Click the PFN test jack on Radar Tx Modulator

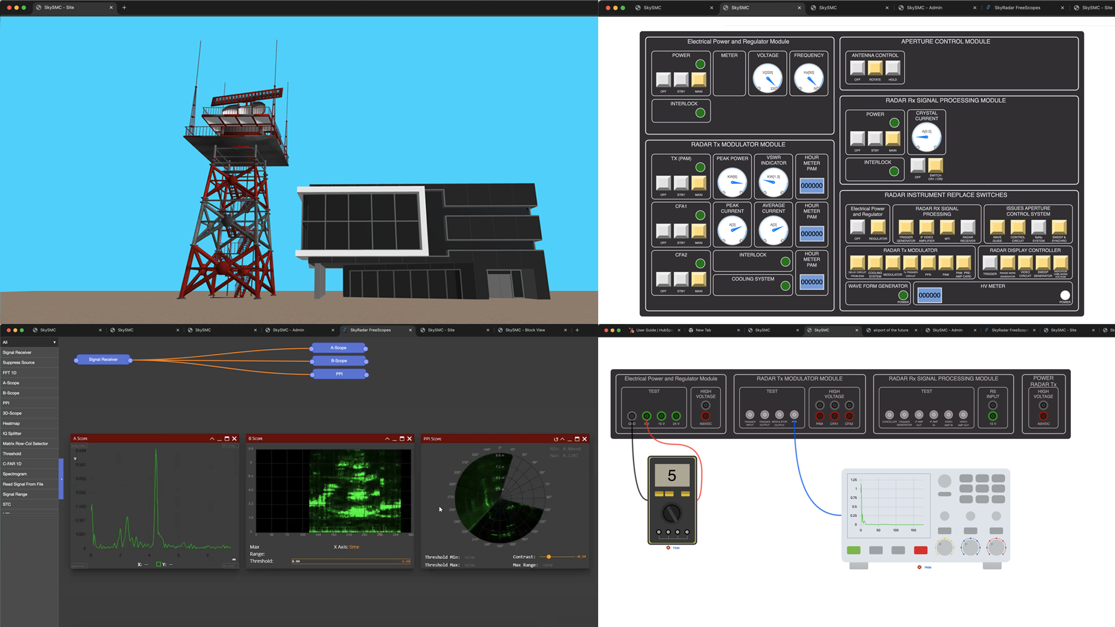794,415
